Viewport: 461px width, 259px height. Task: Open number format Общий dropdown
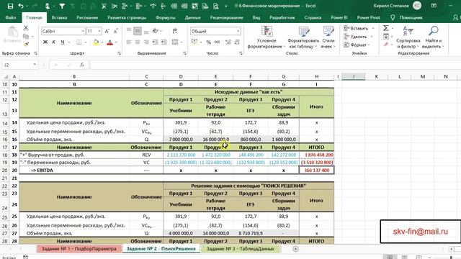point(238,31)
